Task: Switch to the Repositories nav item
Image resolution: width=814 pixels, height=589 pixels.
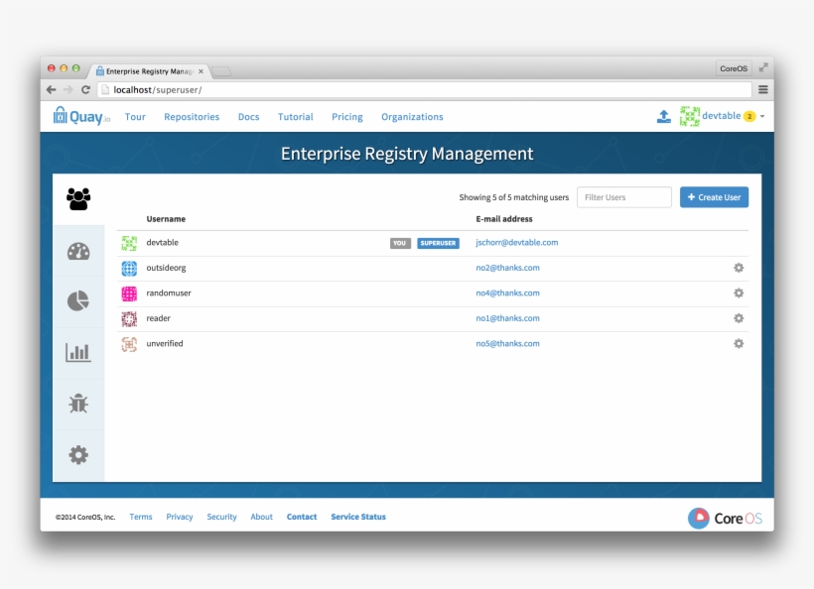Action: tap(192, 117)
